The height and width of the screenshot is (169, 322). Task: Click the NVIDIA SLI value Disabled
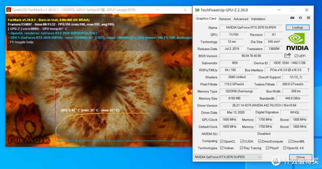[264, 134]
